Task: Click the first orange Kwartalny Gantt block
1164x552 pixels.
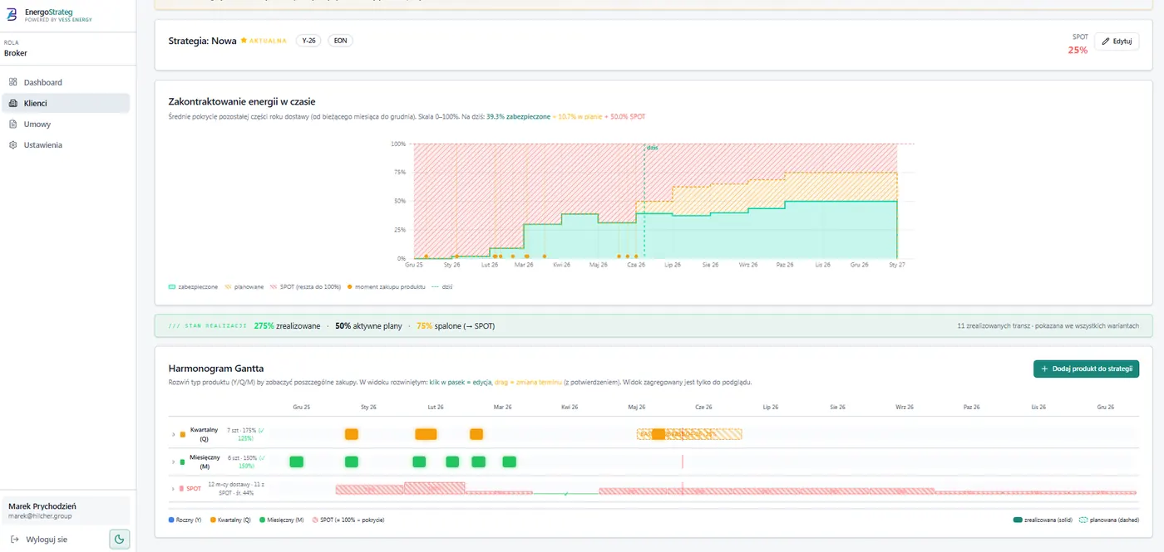Action: 352,434
